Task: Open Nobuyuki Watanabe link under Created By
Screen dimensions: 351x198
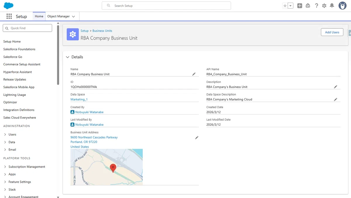Action: click(90, 112)
